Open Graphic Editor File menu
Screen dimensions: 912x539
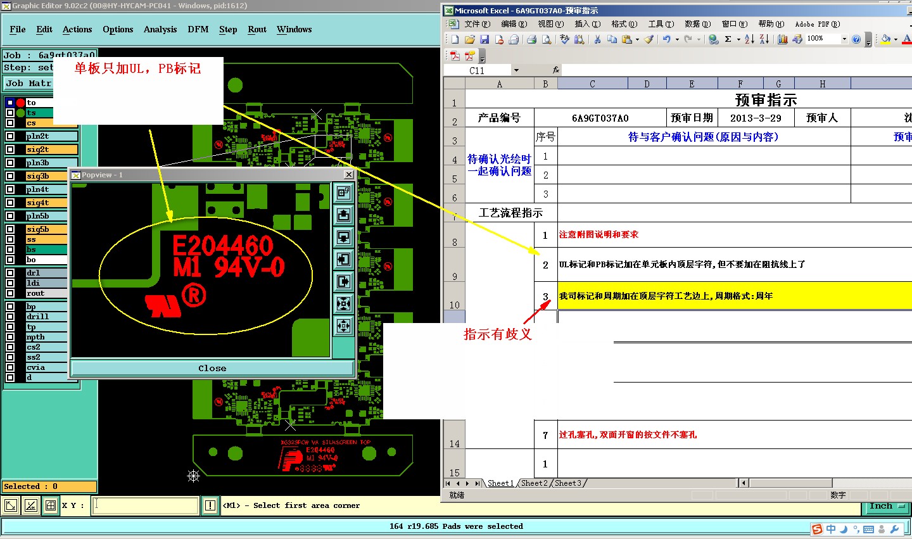pos(18,29)
